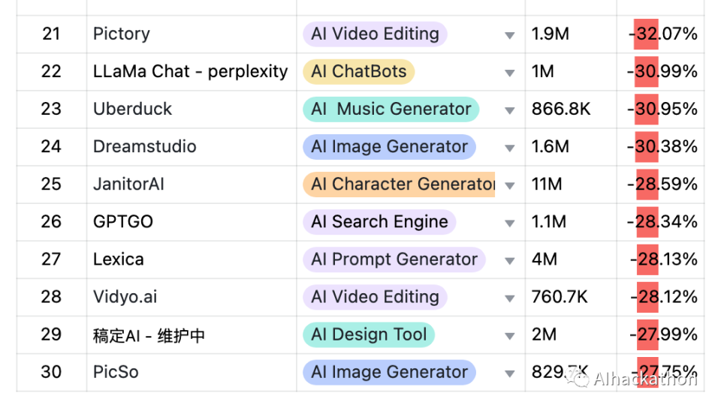Viewport: 721px width, 408px height.
Task: Click the AI Music Generator tag
Action: (391, 109)
